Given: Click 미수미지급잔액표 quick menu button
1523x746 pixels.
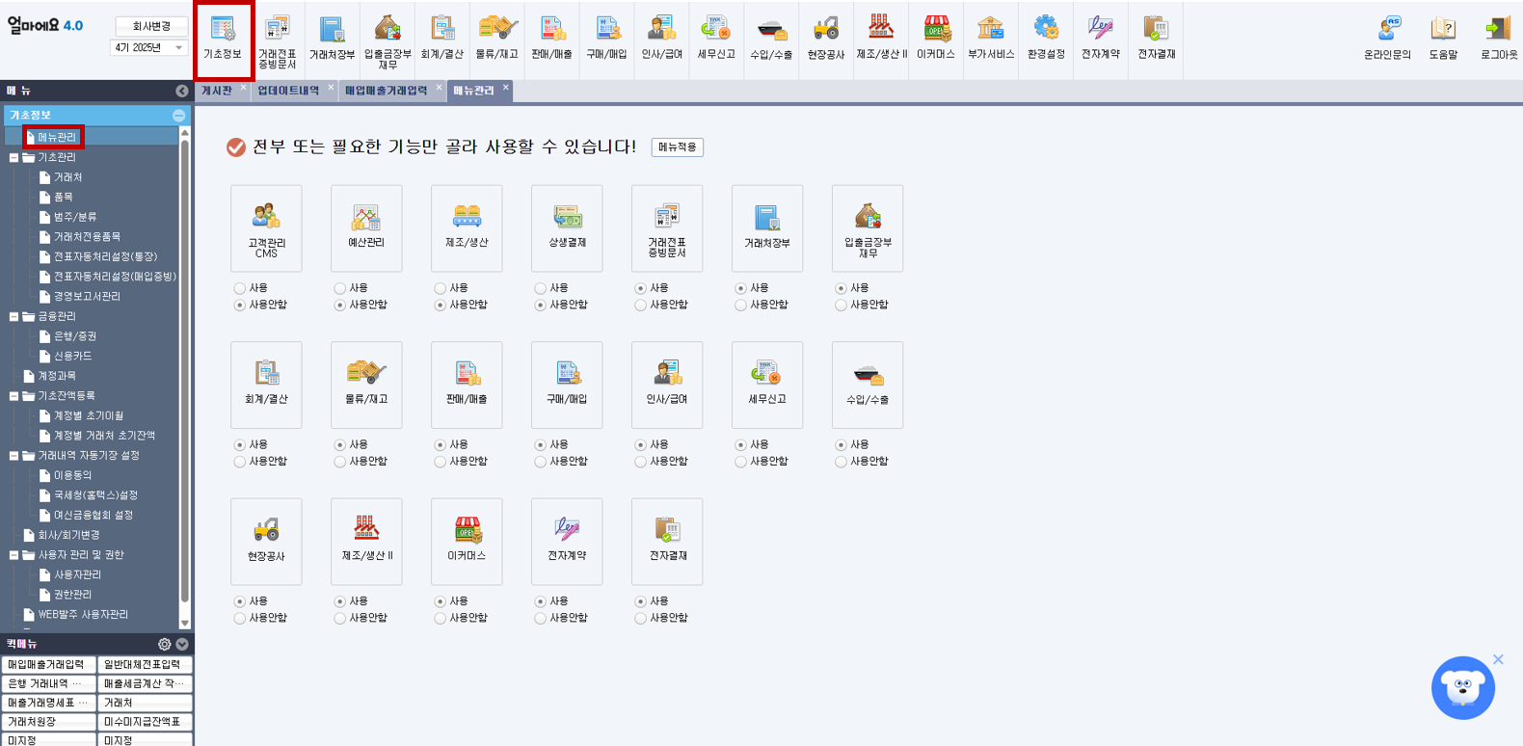Looking at the screenshot, I should click(x=146, y=722).
